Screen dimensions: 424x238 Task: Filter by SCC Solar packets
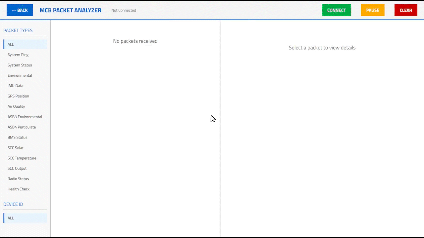click(16, 148)
